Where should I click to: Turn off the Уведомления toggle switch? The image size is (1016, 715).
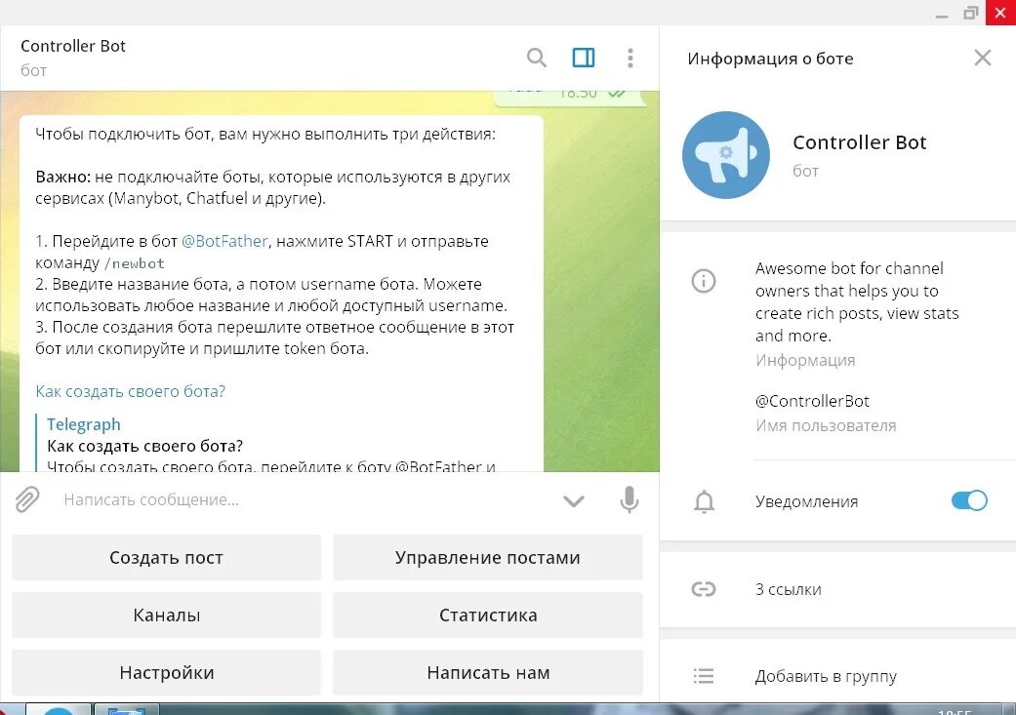(969, 500)
